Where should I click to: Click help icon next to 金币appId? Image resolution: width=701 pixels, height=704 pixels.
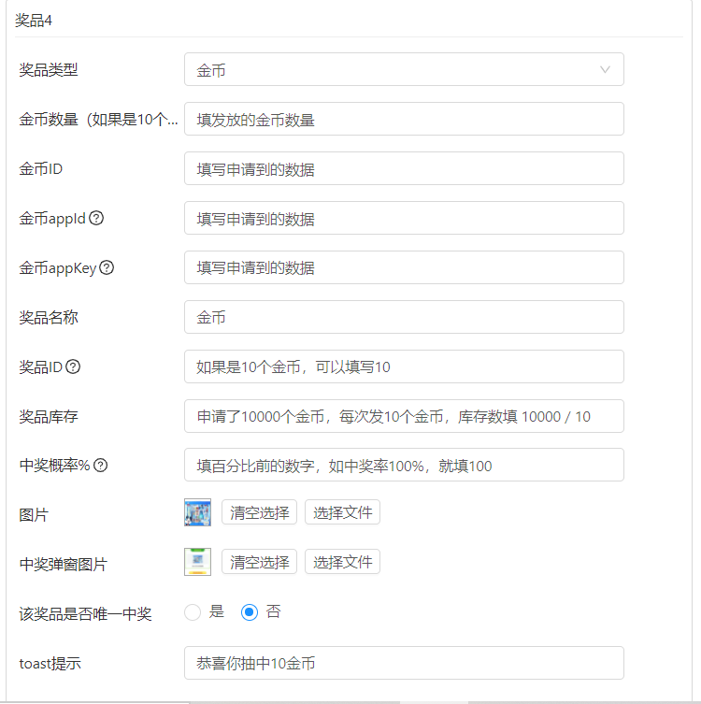tap(96, 218)
